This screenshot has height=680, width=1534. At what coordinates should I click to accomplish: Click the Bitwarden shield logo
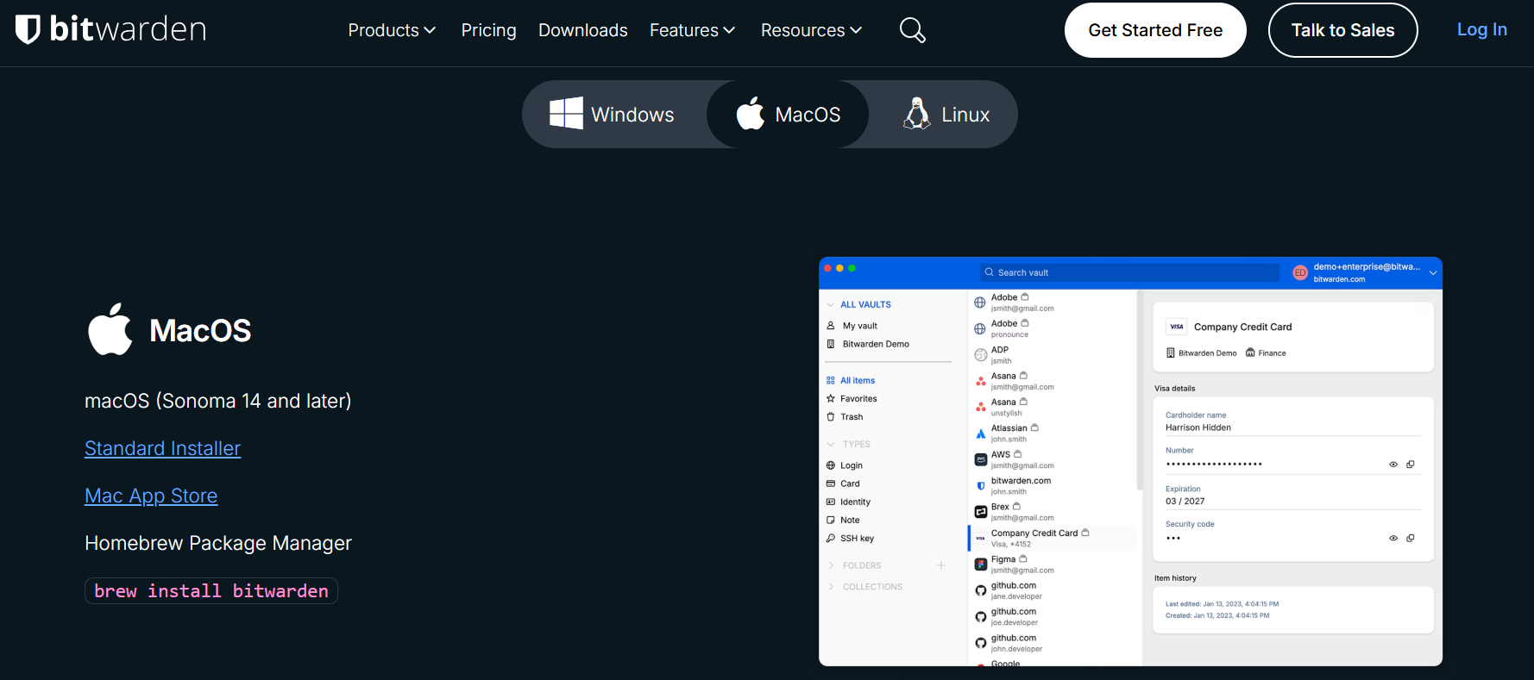pyautogui.click(x=28, y=29)
